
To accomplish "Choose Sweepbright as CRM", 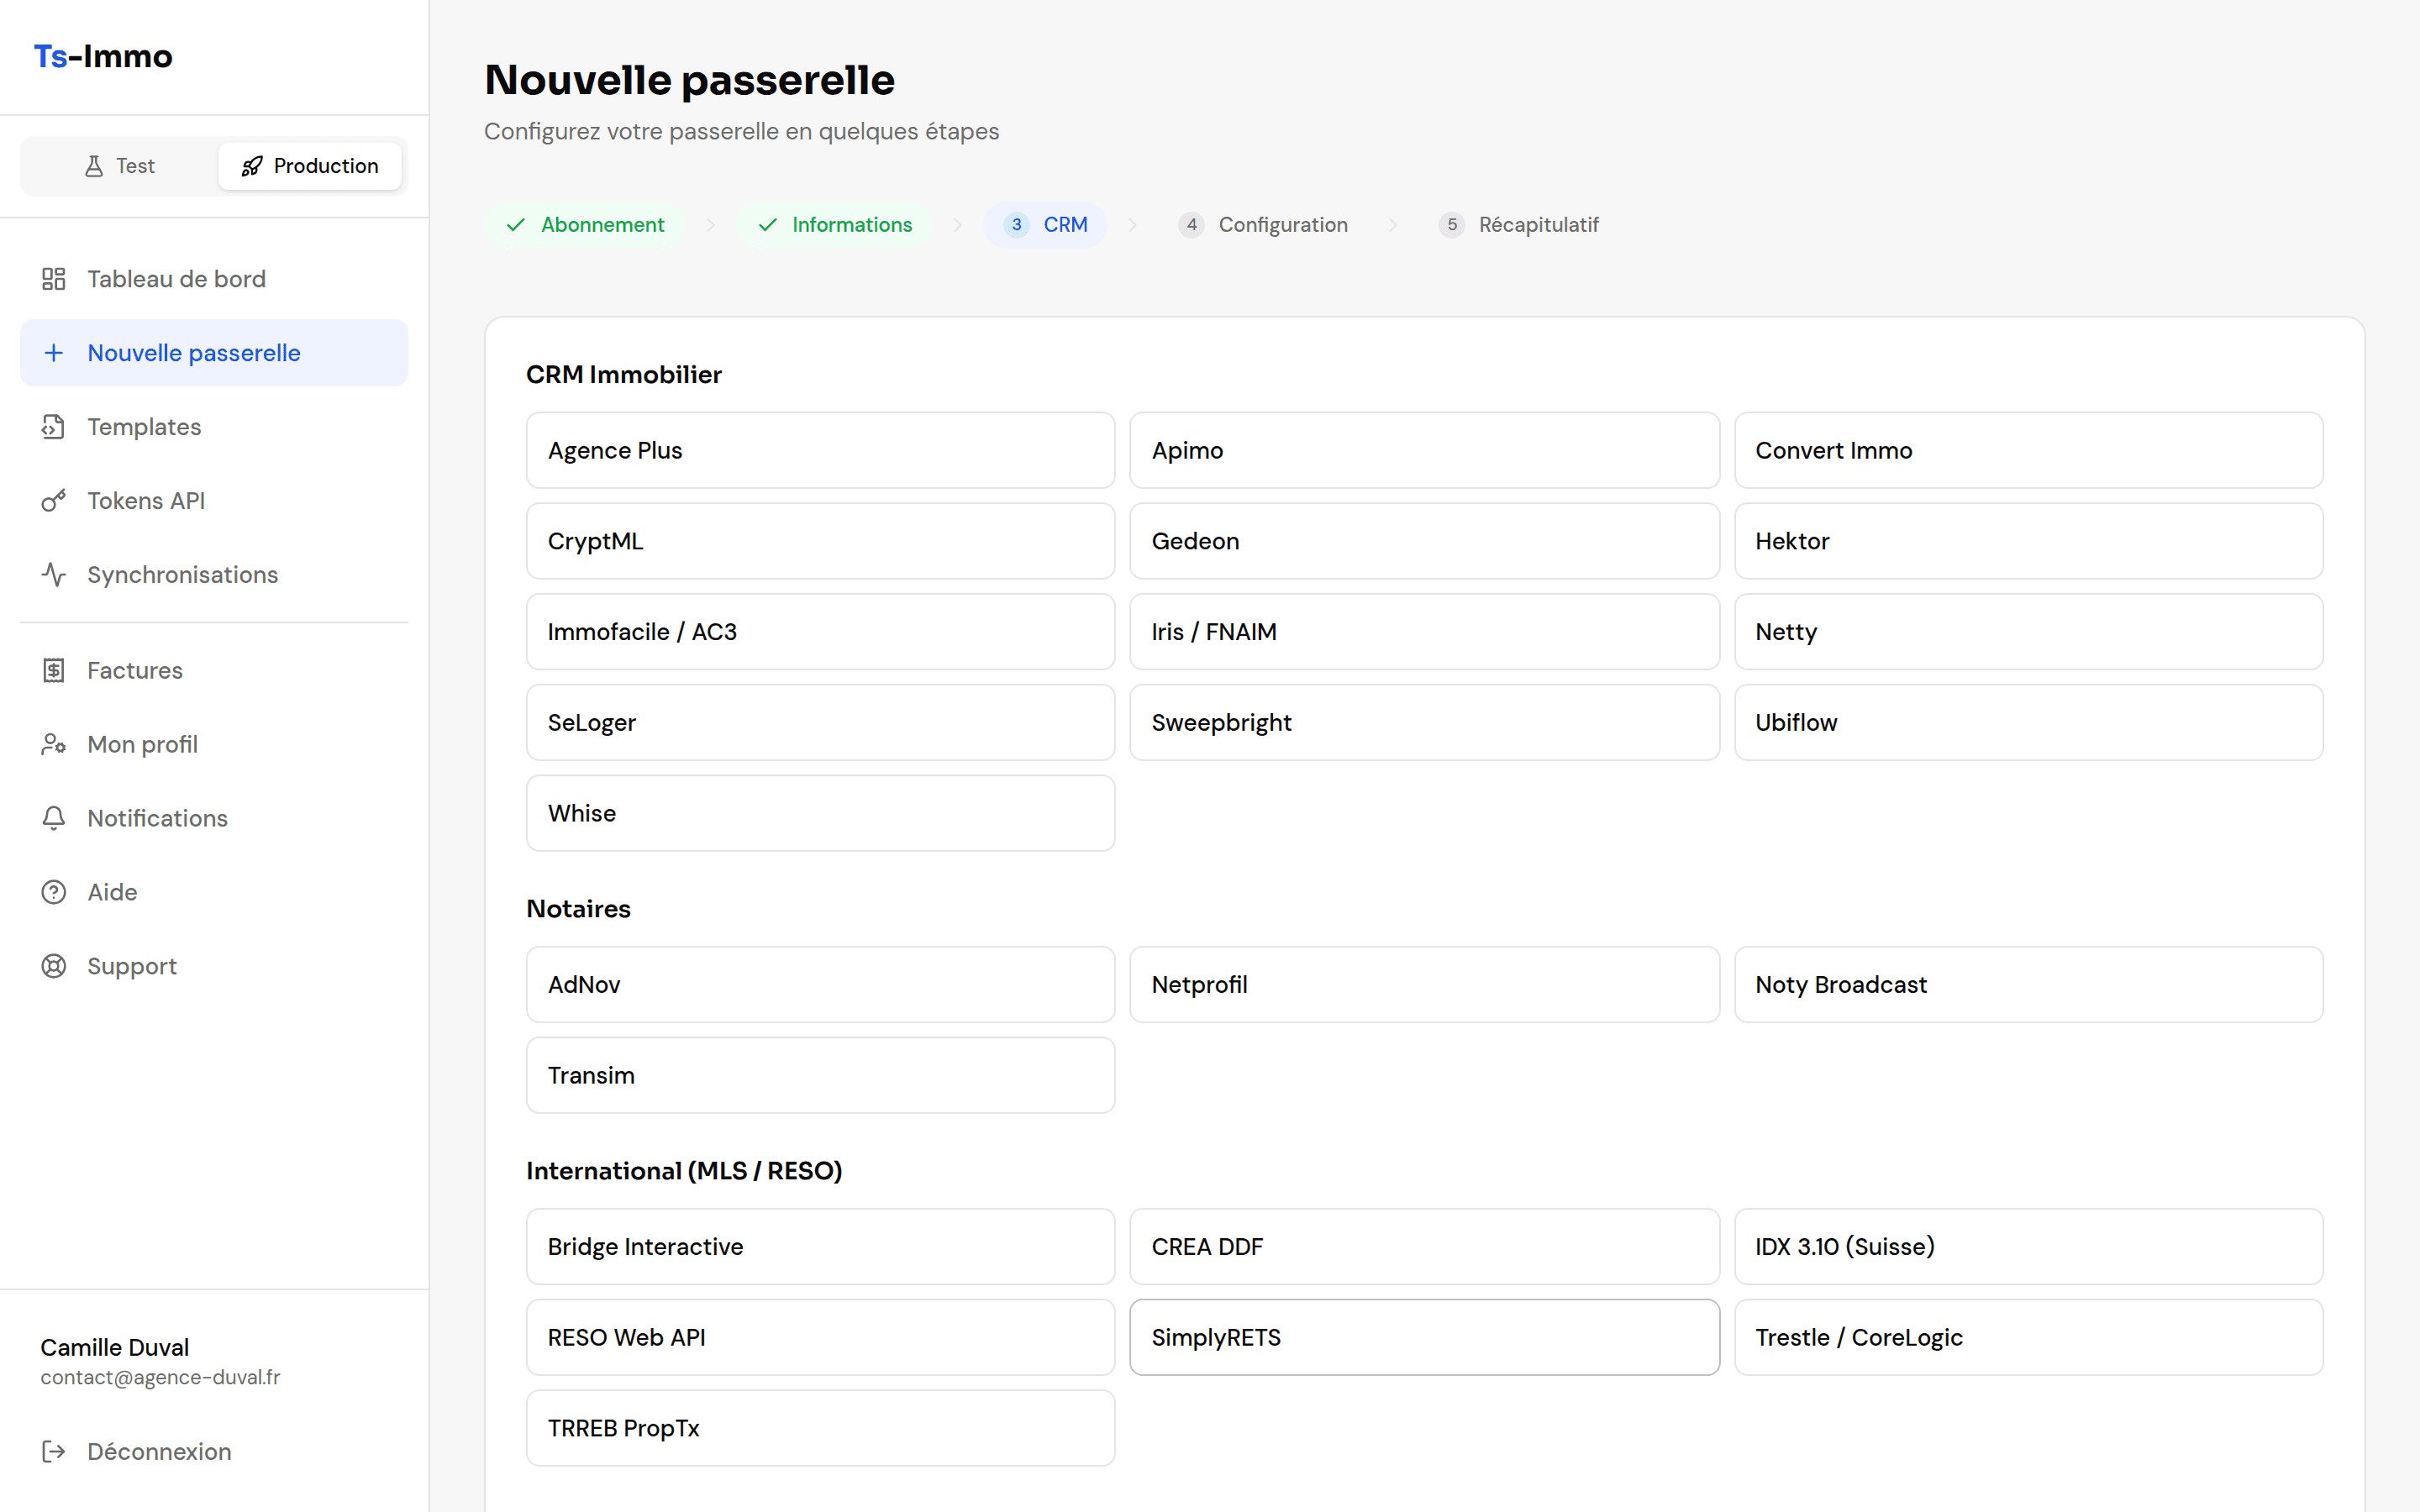I will coord(1424,722).
